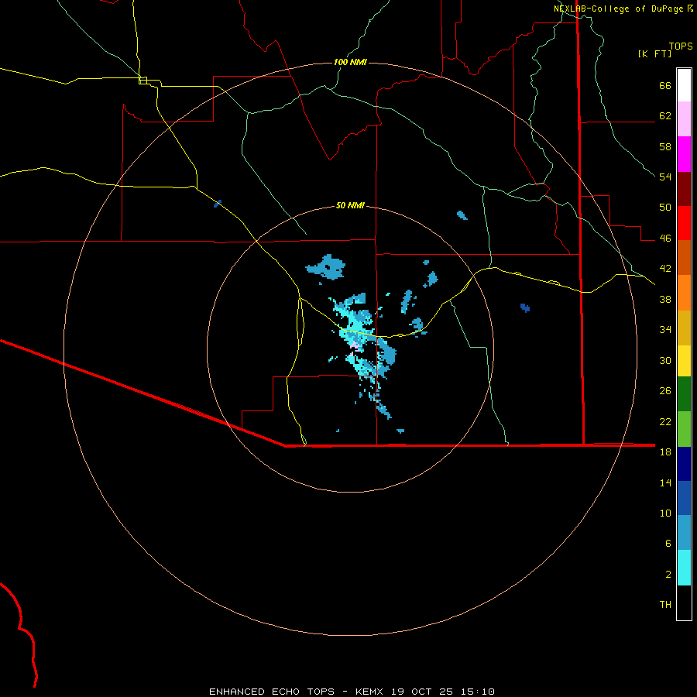Click the legend value '34'
This screenshot has width=697, height=697.
pos(665,330)
